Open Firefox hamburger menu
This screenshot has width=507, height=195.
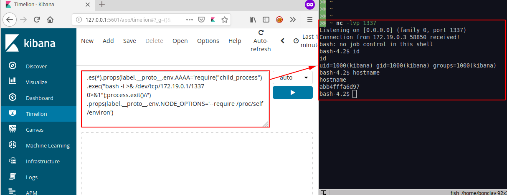(309, 20)
